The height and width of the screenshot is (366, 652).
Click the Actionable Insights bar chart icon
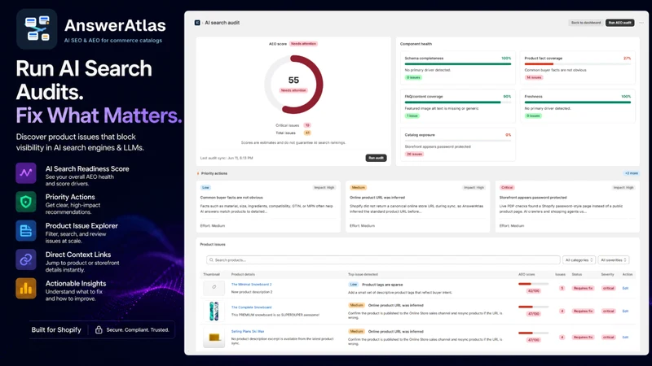pos(26,289)
